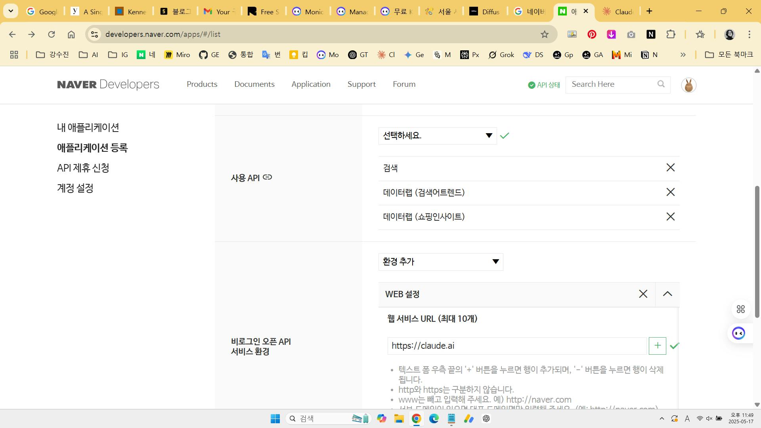761x428 pixels.
Task: Click the plus button to add URL row
Action: tap(657, 346)
